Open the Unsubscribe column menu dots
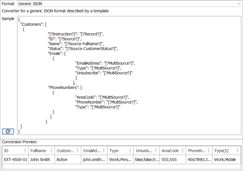 157,151
